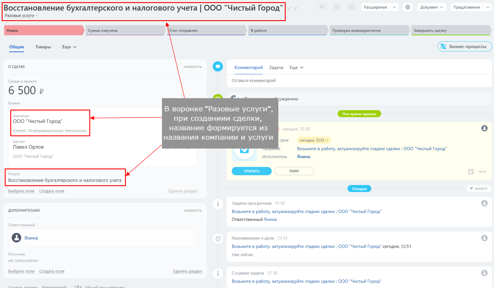Click user avatar on 'Создана задача' entry

coord(484,273)
